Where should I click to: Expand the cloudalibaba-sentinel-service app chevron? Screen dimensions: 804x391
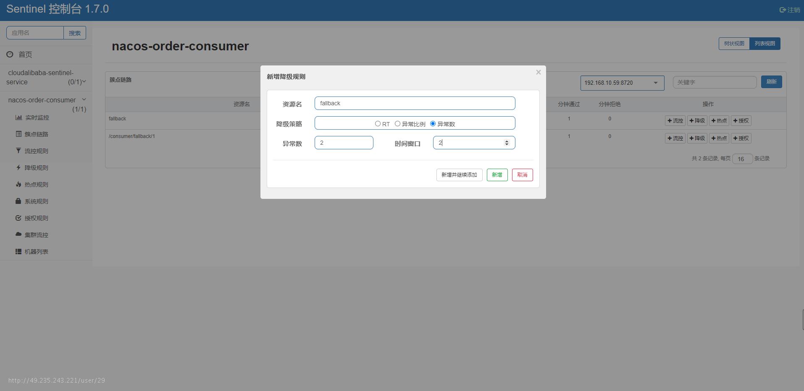[x=84, y=81]
